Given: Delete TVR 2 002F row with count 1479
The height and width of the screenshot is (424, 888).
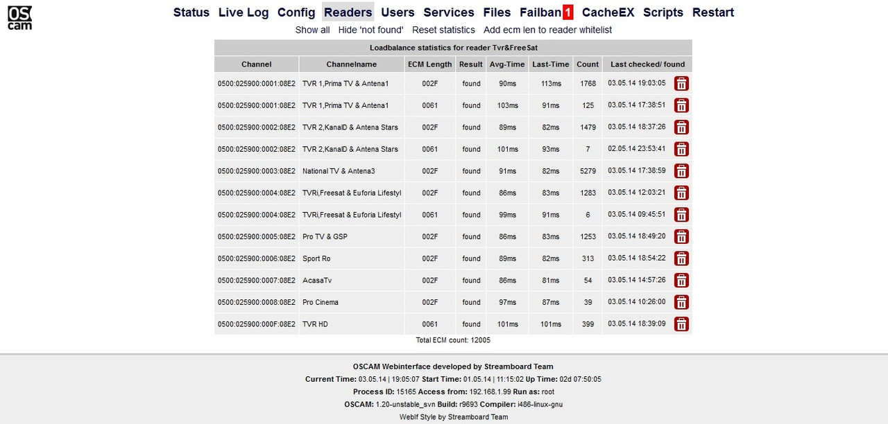Looking at the screenshot, I should 682,127.
